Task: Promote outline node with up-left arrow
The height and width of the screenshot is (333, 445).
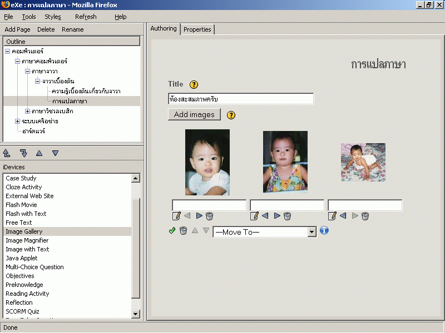Action: click(7, 153)
